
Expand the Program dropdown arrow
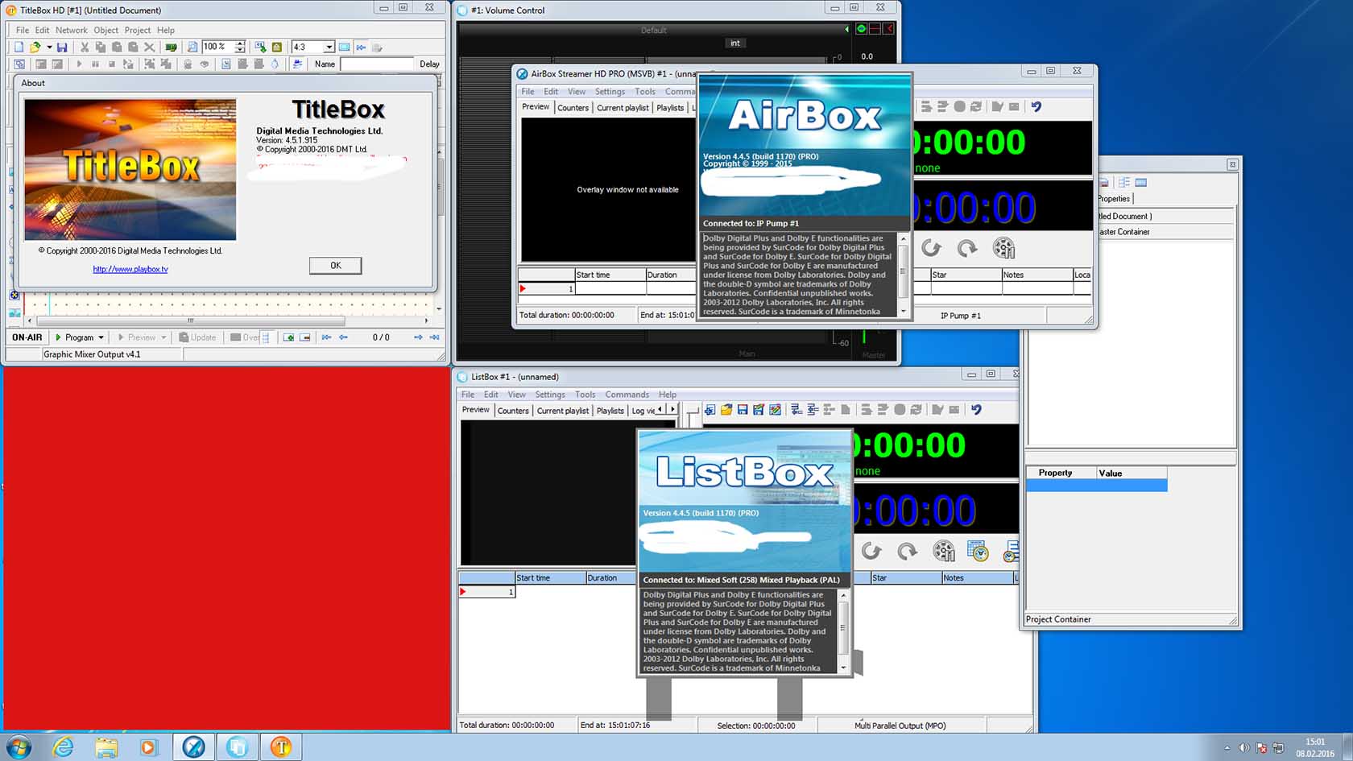point(101,337)
